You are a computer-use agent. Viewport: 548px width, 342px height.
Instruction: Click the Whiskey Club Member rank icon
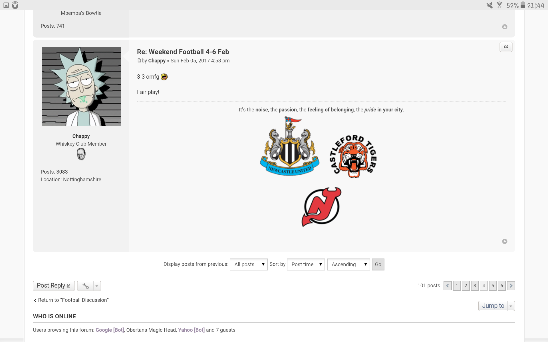(x=81, y=154)
